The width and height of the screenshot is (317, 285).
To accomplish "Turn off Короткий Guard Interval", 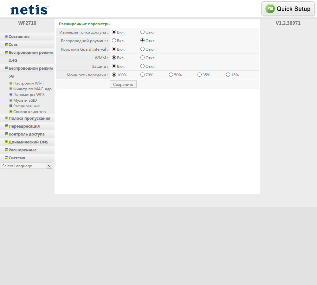I will [143, 49].
